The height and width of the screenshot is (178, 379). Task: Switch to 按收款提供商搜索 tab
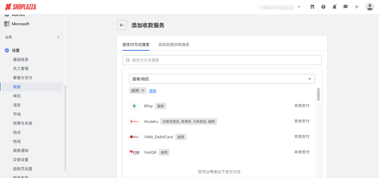click(x=174, y=45)
